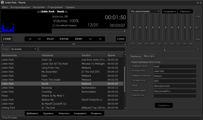The height and width of the screenshot is (120, 203).
Task: Click the PLAY playback button
Action: 50,39
